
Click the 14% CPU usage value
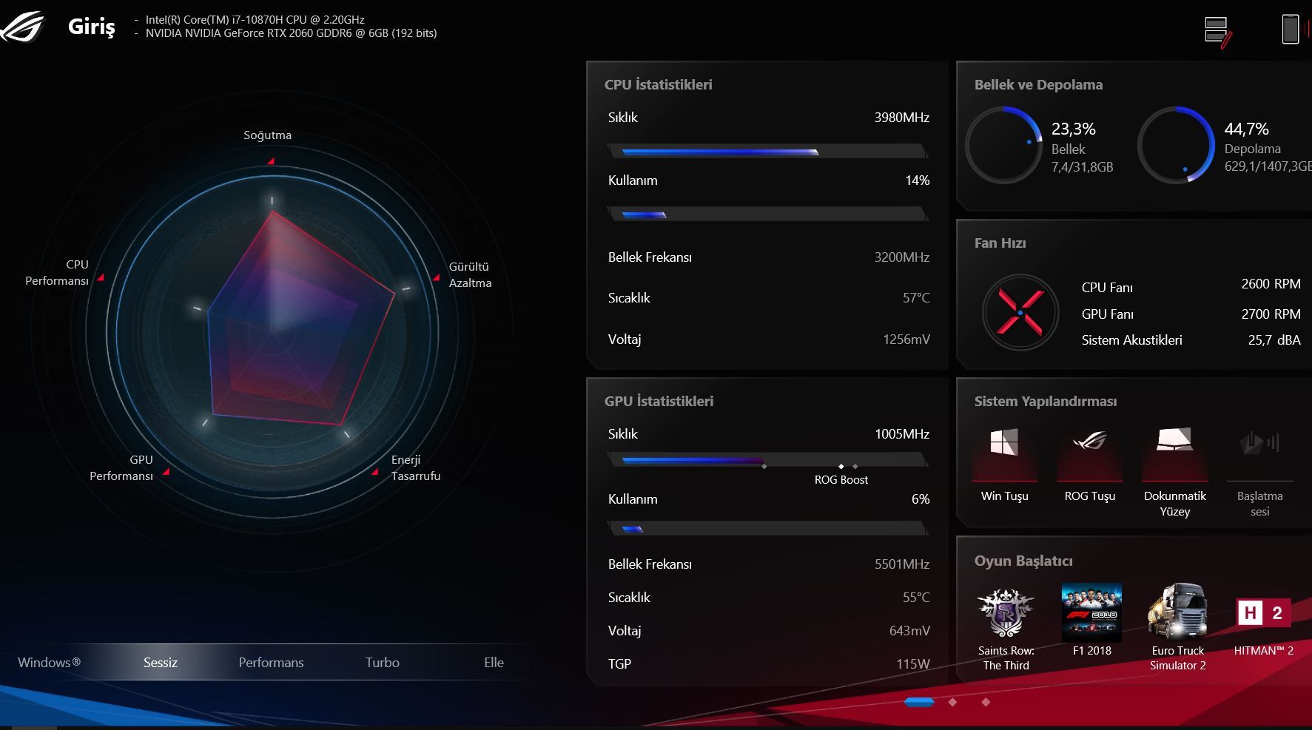coord(918,180)
